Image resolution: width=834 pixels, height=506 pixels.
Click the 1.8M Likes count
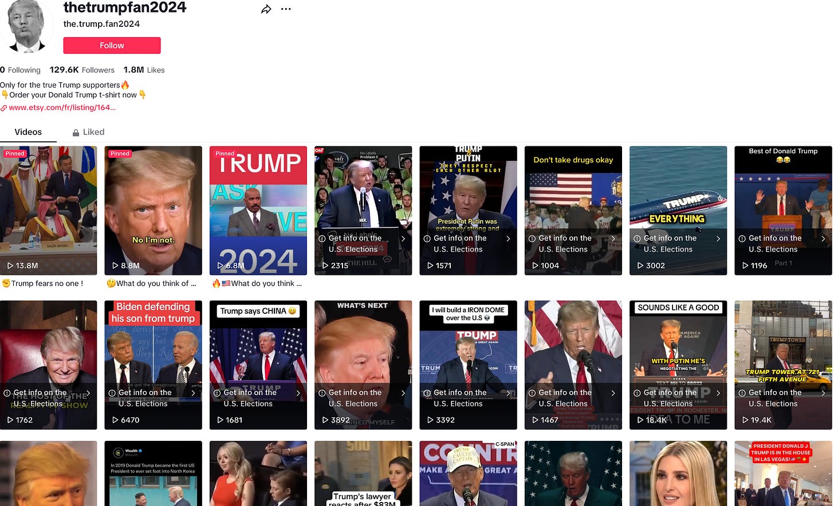144,70
